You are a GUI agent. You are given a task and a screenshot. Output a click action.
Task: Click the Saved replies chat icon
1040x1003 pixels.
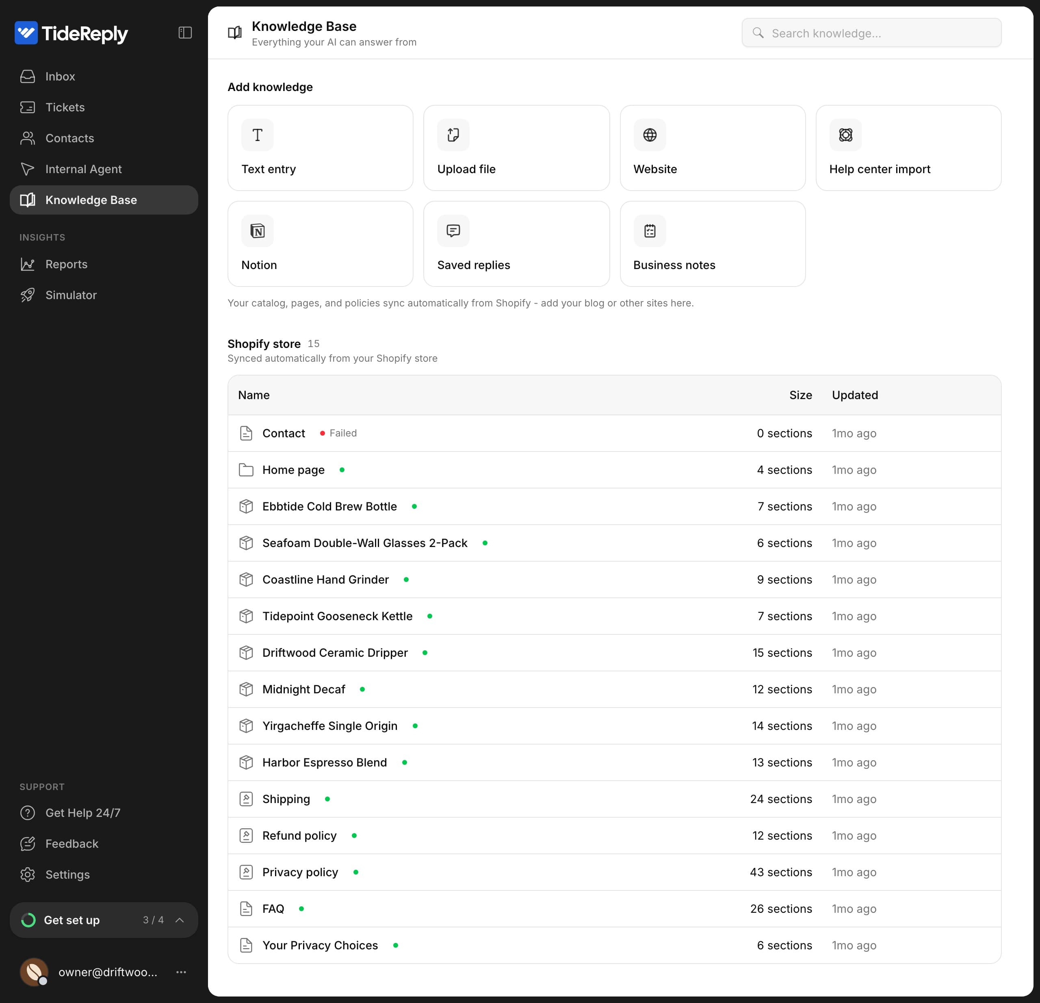point(453,231)
